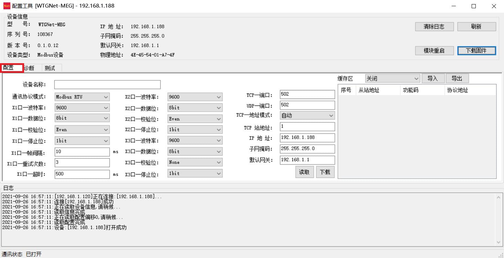
Task: Click the 下载 button next to 读取
Action: tap(325, 172)
